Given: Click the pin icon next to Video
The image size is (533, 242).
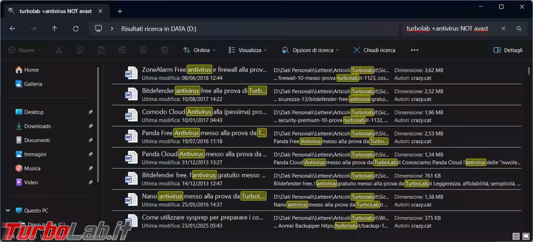Looking at the screenshot, I should pyautogui.click(x=90, y=183).
